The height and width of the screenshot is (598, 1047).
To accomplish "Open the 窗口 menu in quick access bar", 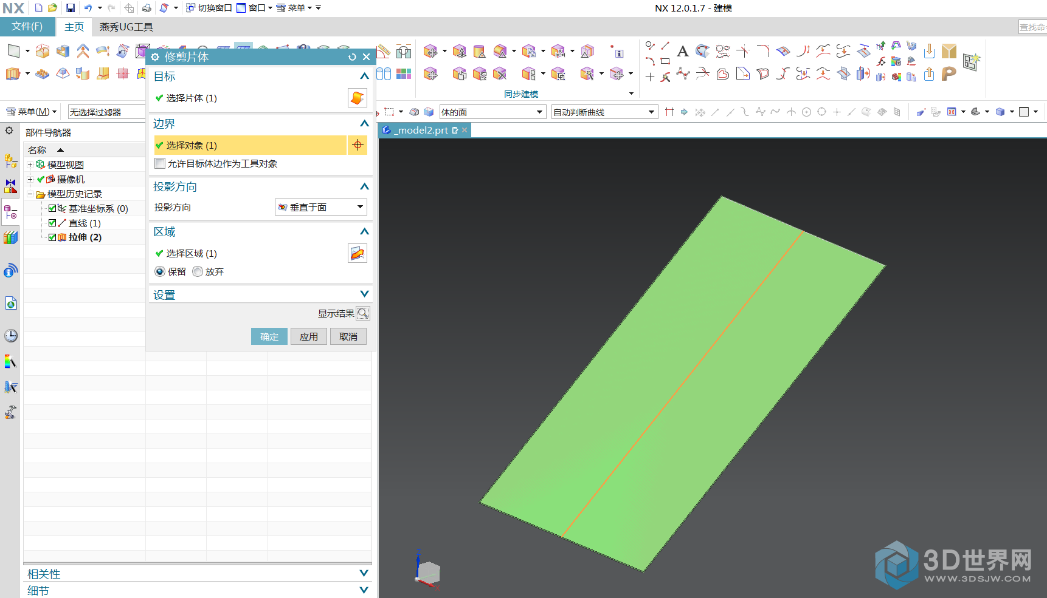I will [254, 8].
